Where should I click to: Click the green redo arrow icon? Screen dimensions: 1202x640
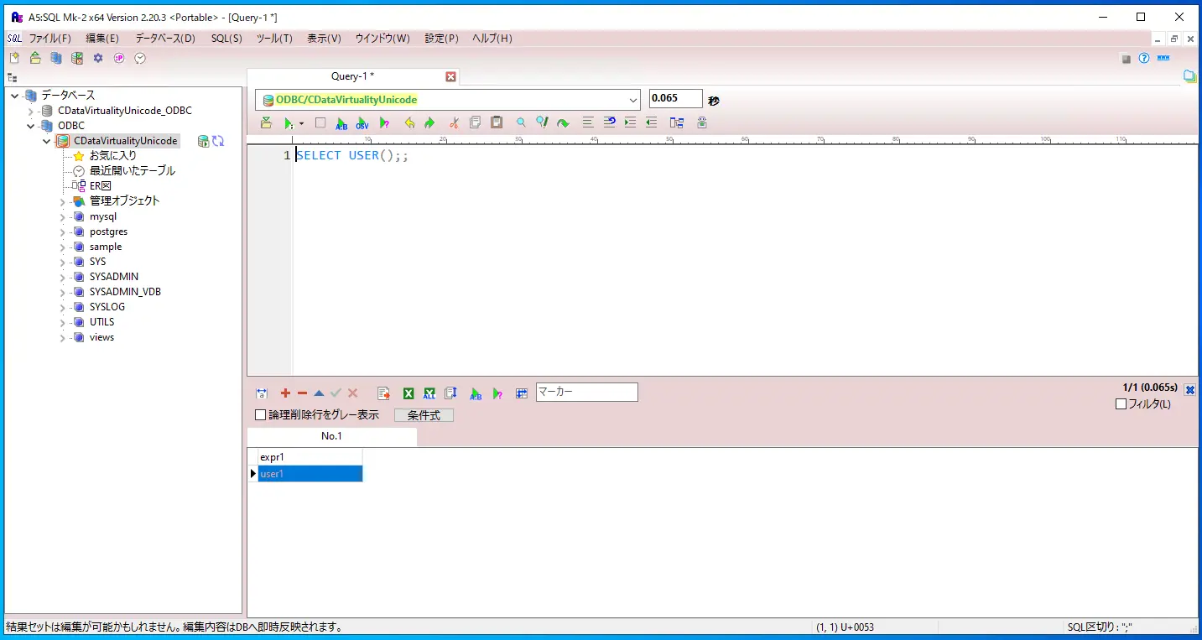tap(429, 123)
